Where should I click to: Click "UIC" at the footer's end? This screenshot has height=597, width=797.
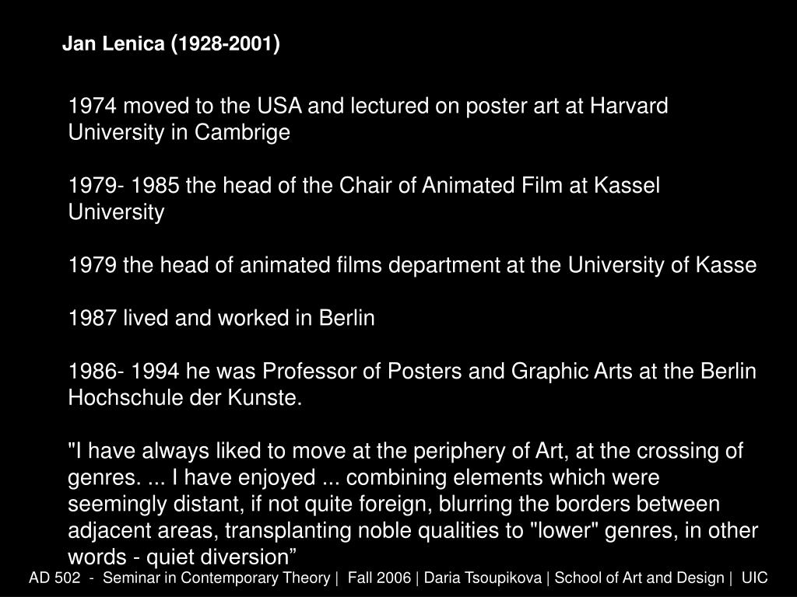(x=754, y=578)
